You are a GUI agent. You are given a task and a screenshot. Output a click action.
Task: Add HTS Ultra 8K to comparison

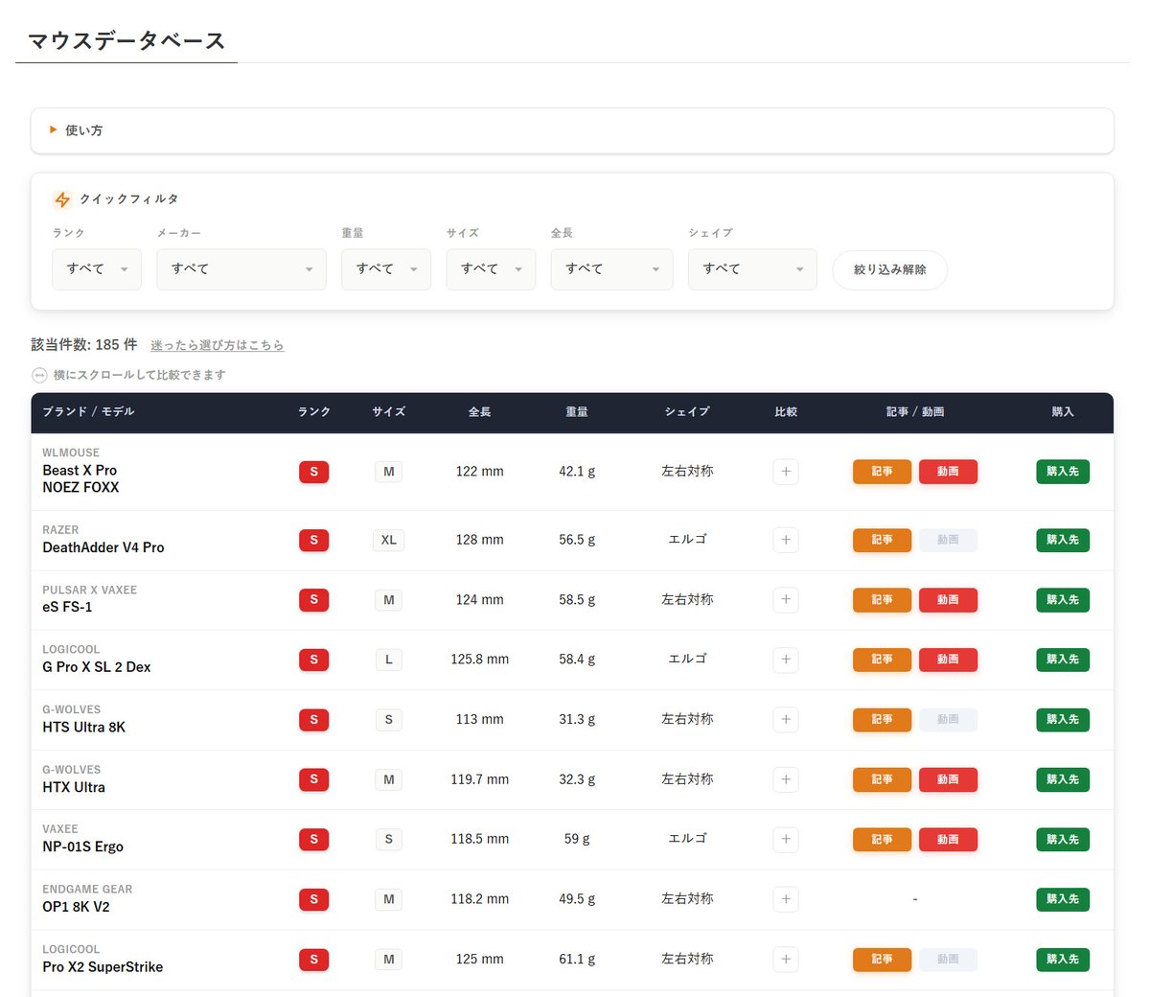(786, 720)
